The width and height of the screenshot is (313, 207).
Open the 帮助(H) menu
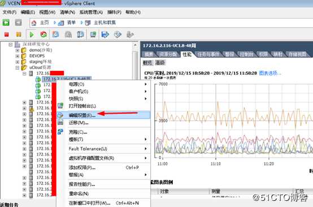tap(133, 12)
